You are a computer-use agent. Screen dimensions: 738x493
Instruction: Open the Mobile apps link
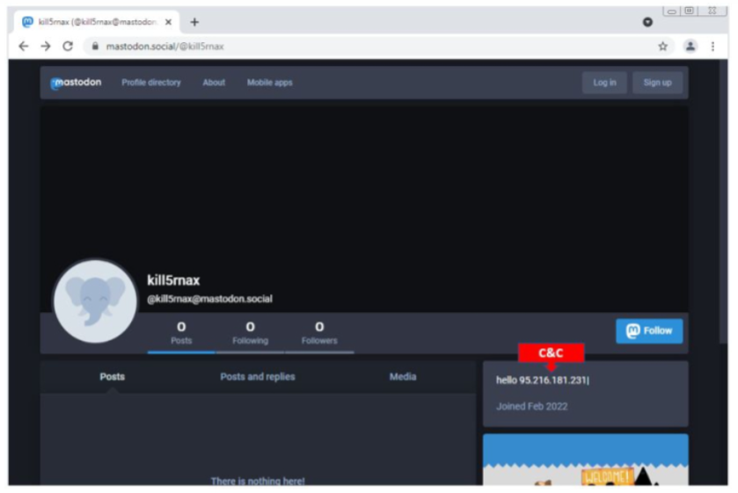269,83
